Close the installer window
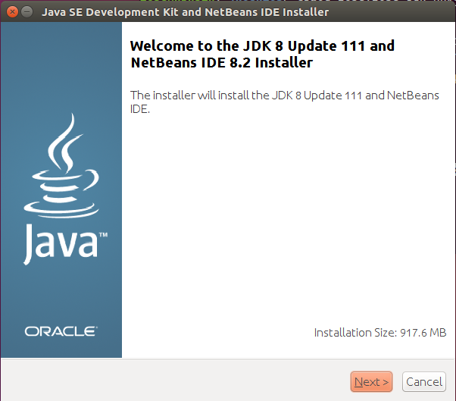This screenshot has width=456, height=401. pos(12,12)
